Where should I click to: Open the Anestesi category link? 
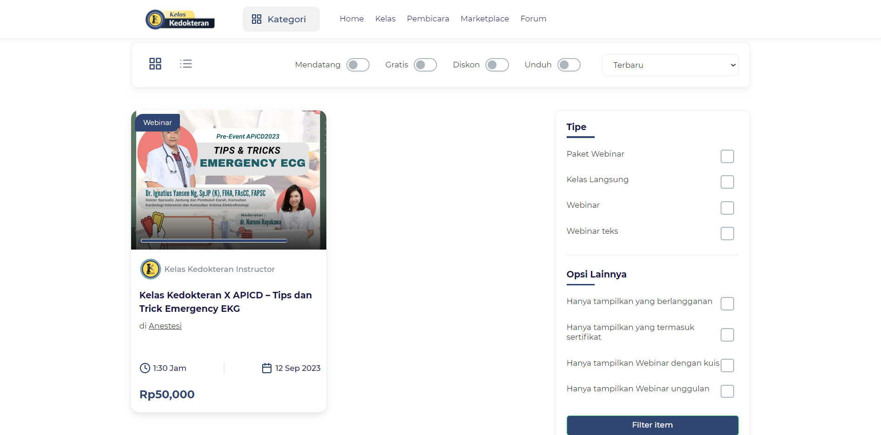(x=165, y=326)
